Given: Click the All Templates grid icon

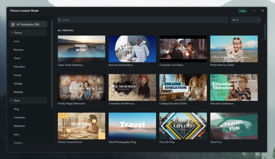Looking at the screenshot, I should (13, 24).
